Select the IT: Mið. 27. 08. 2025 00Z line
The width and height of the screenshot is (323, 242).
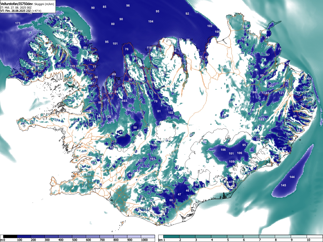point(16,8)
